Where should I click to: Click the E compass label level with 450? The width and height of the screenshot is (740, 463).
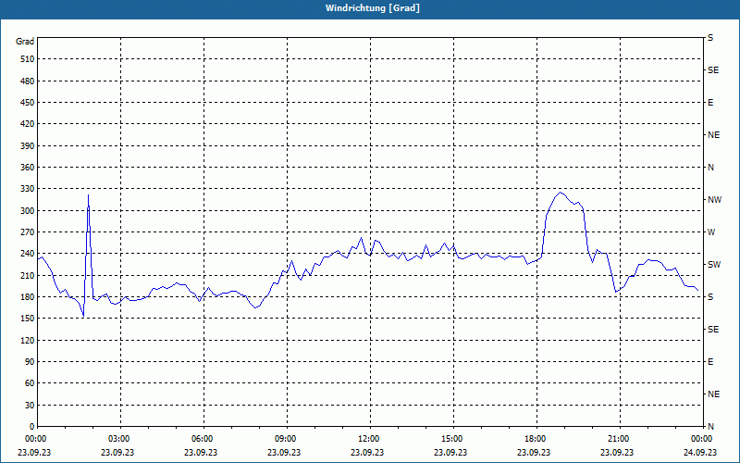710,103
